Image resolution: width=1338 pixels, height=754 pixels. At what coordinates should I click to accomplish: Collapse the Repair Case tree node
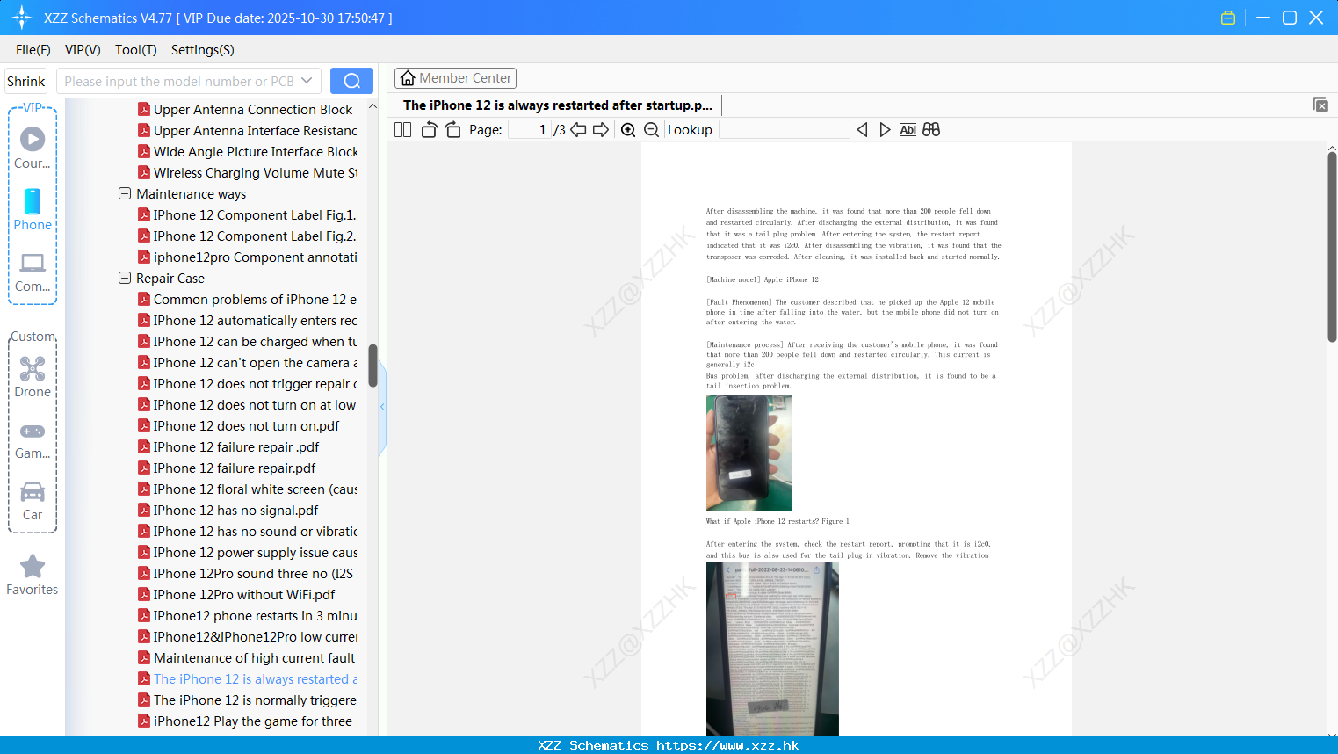click(125, 278)
